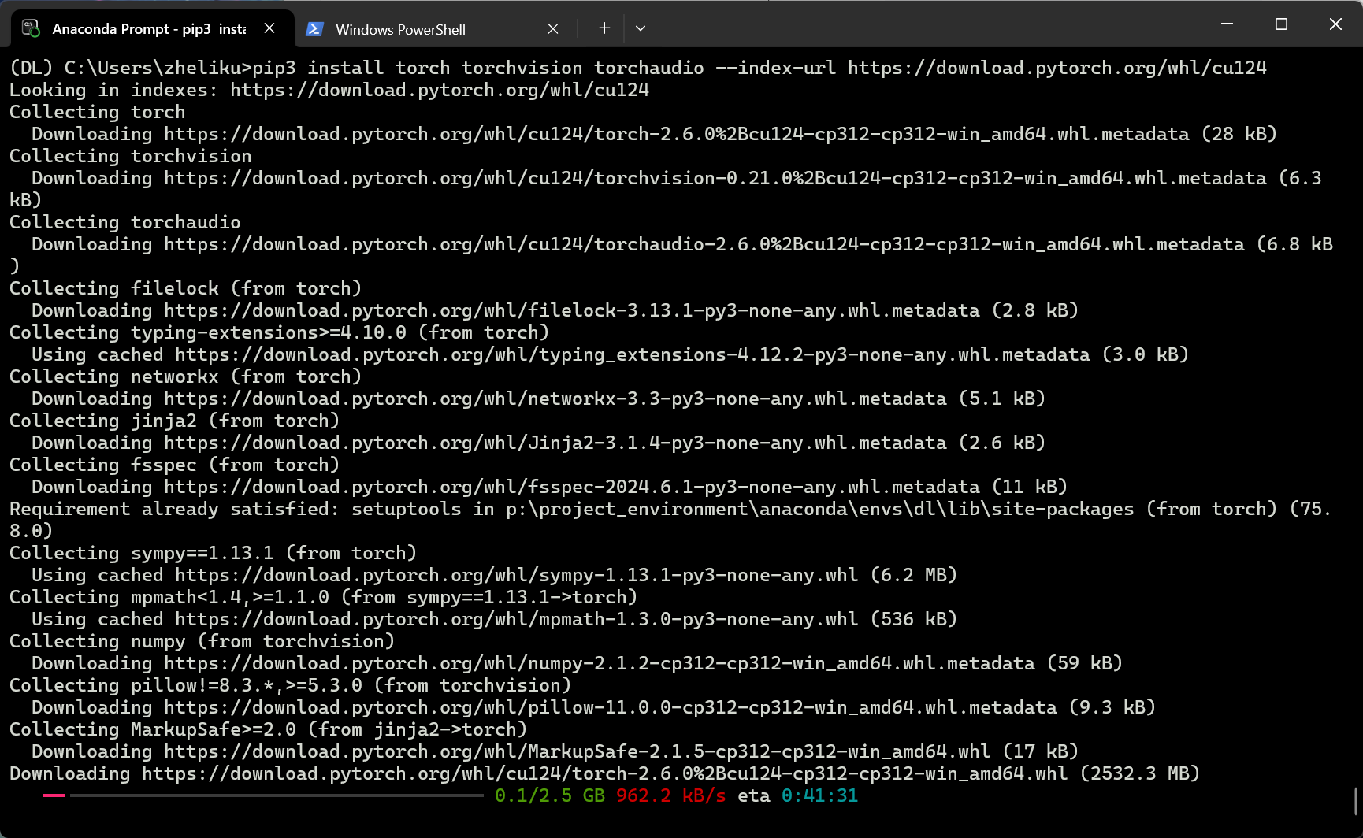Click the green '0.1/2.5 GB' progress value

[x=550, y=795]
